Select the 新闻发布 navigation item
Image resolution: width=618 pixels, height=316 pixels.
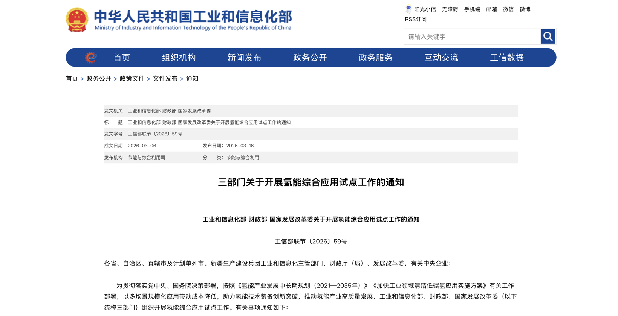pyautogui.click(x=244, y=58)
